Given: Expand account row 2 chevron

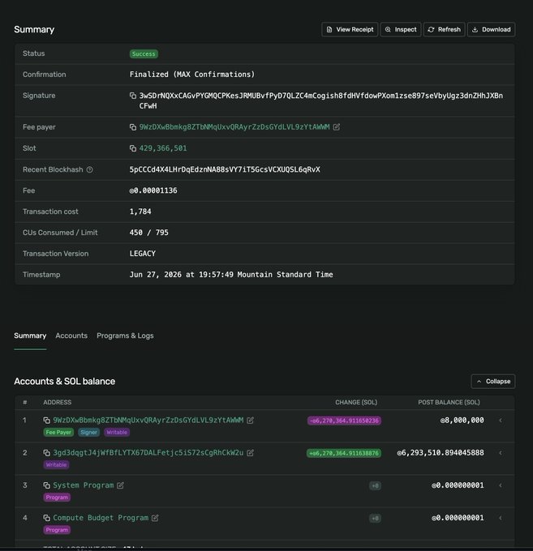Looking at the screenshot, I should [501, 453].
